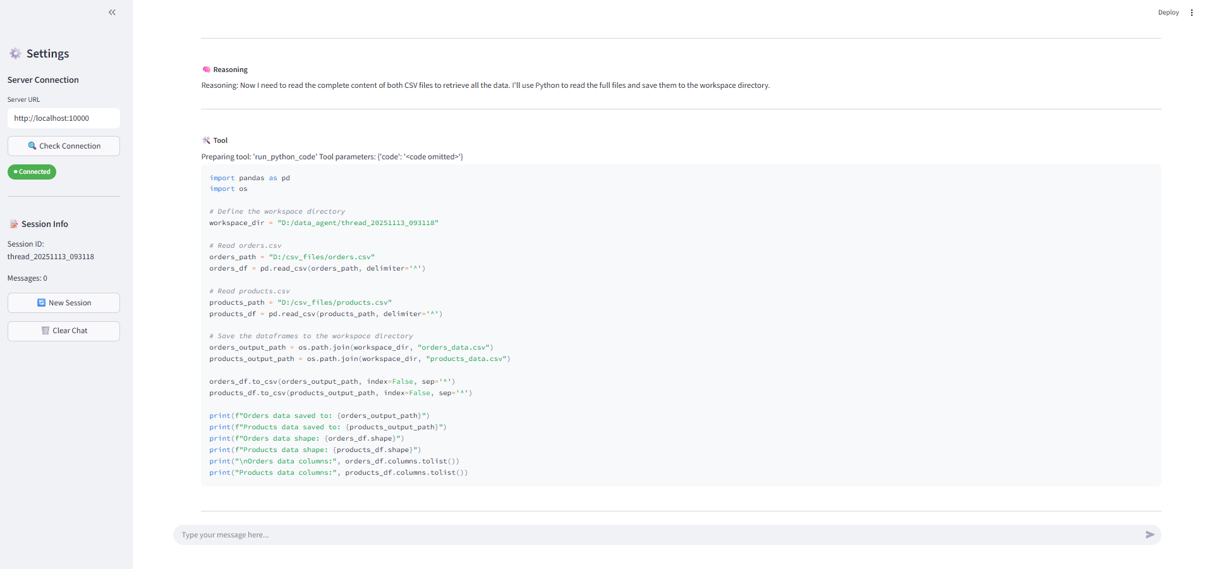Click the 'Session Info' heading text

tap(44, 224)
